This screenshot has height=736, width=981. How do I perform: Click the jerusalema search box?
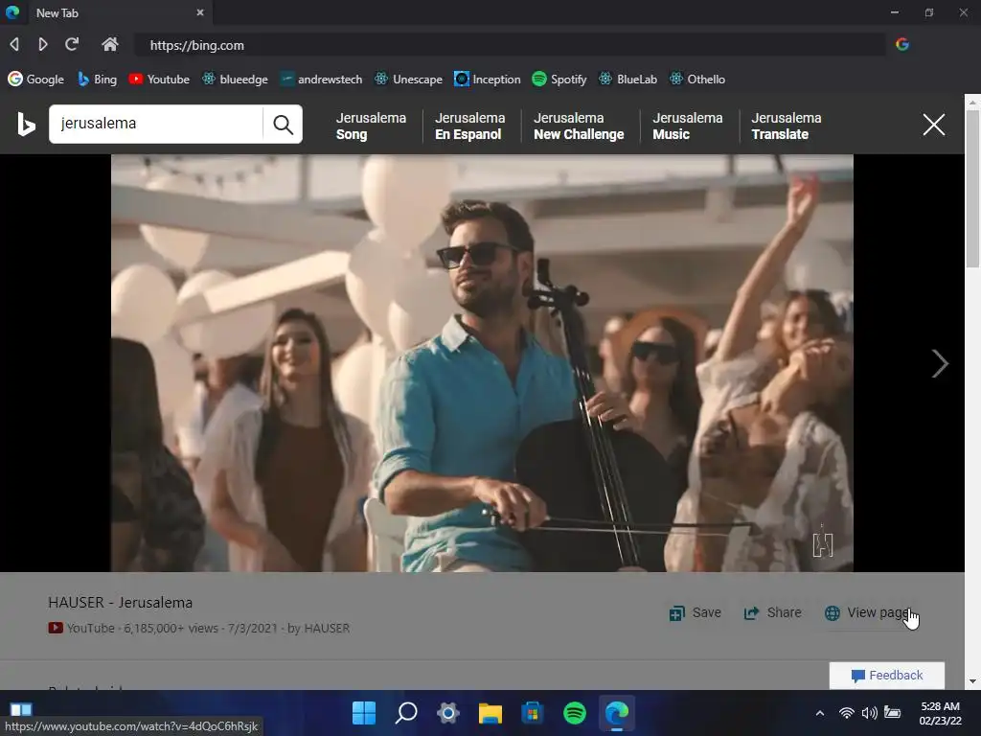(156, 124)
